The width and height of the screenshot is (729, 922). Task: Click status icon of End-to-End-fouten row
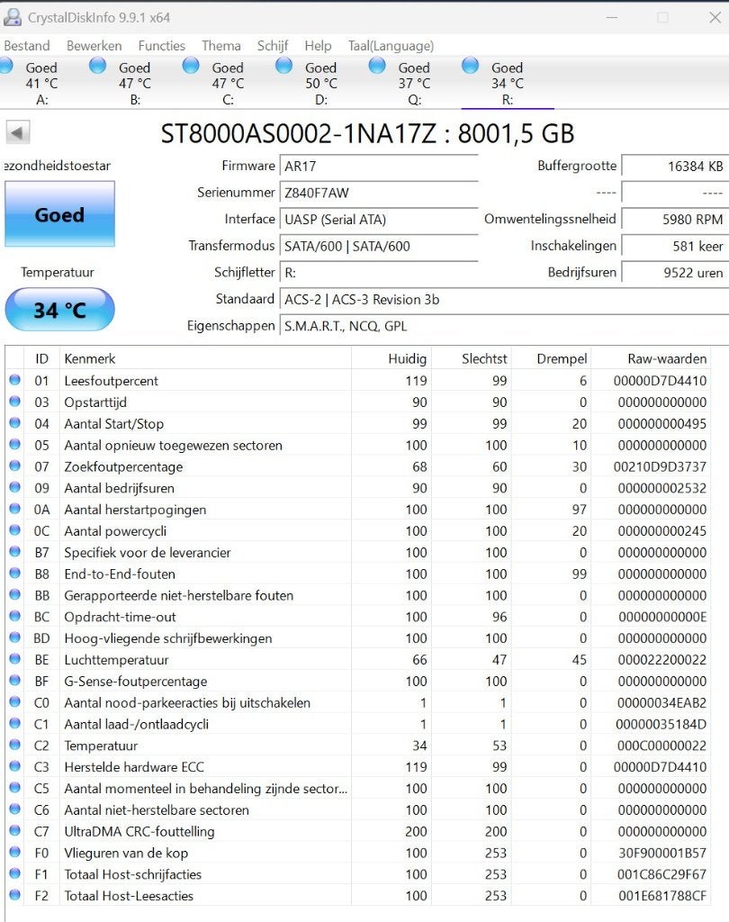tap(14, 574)
